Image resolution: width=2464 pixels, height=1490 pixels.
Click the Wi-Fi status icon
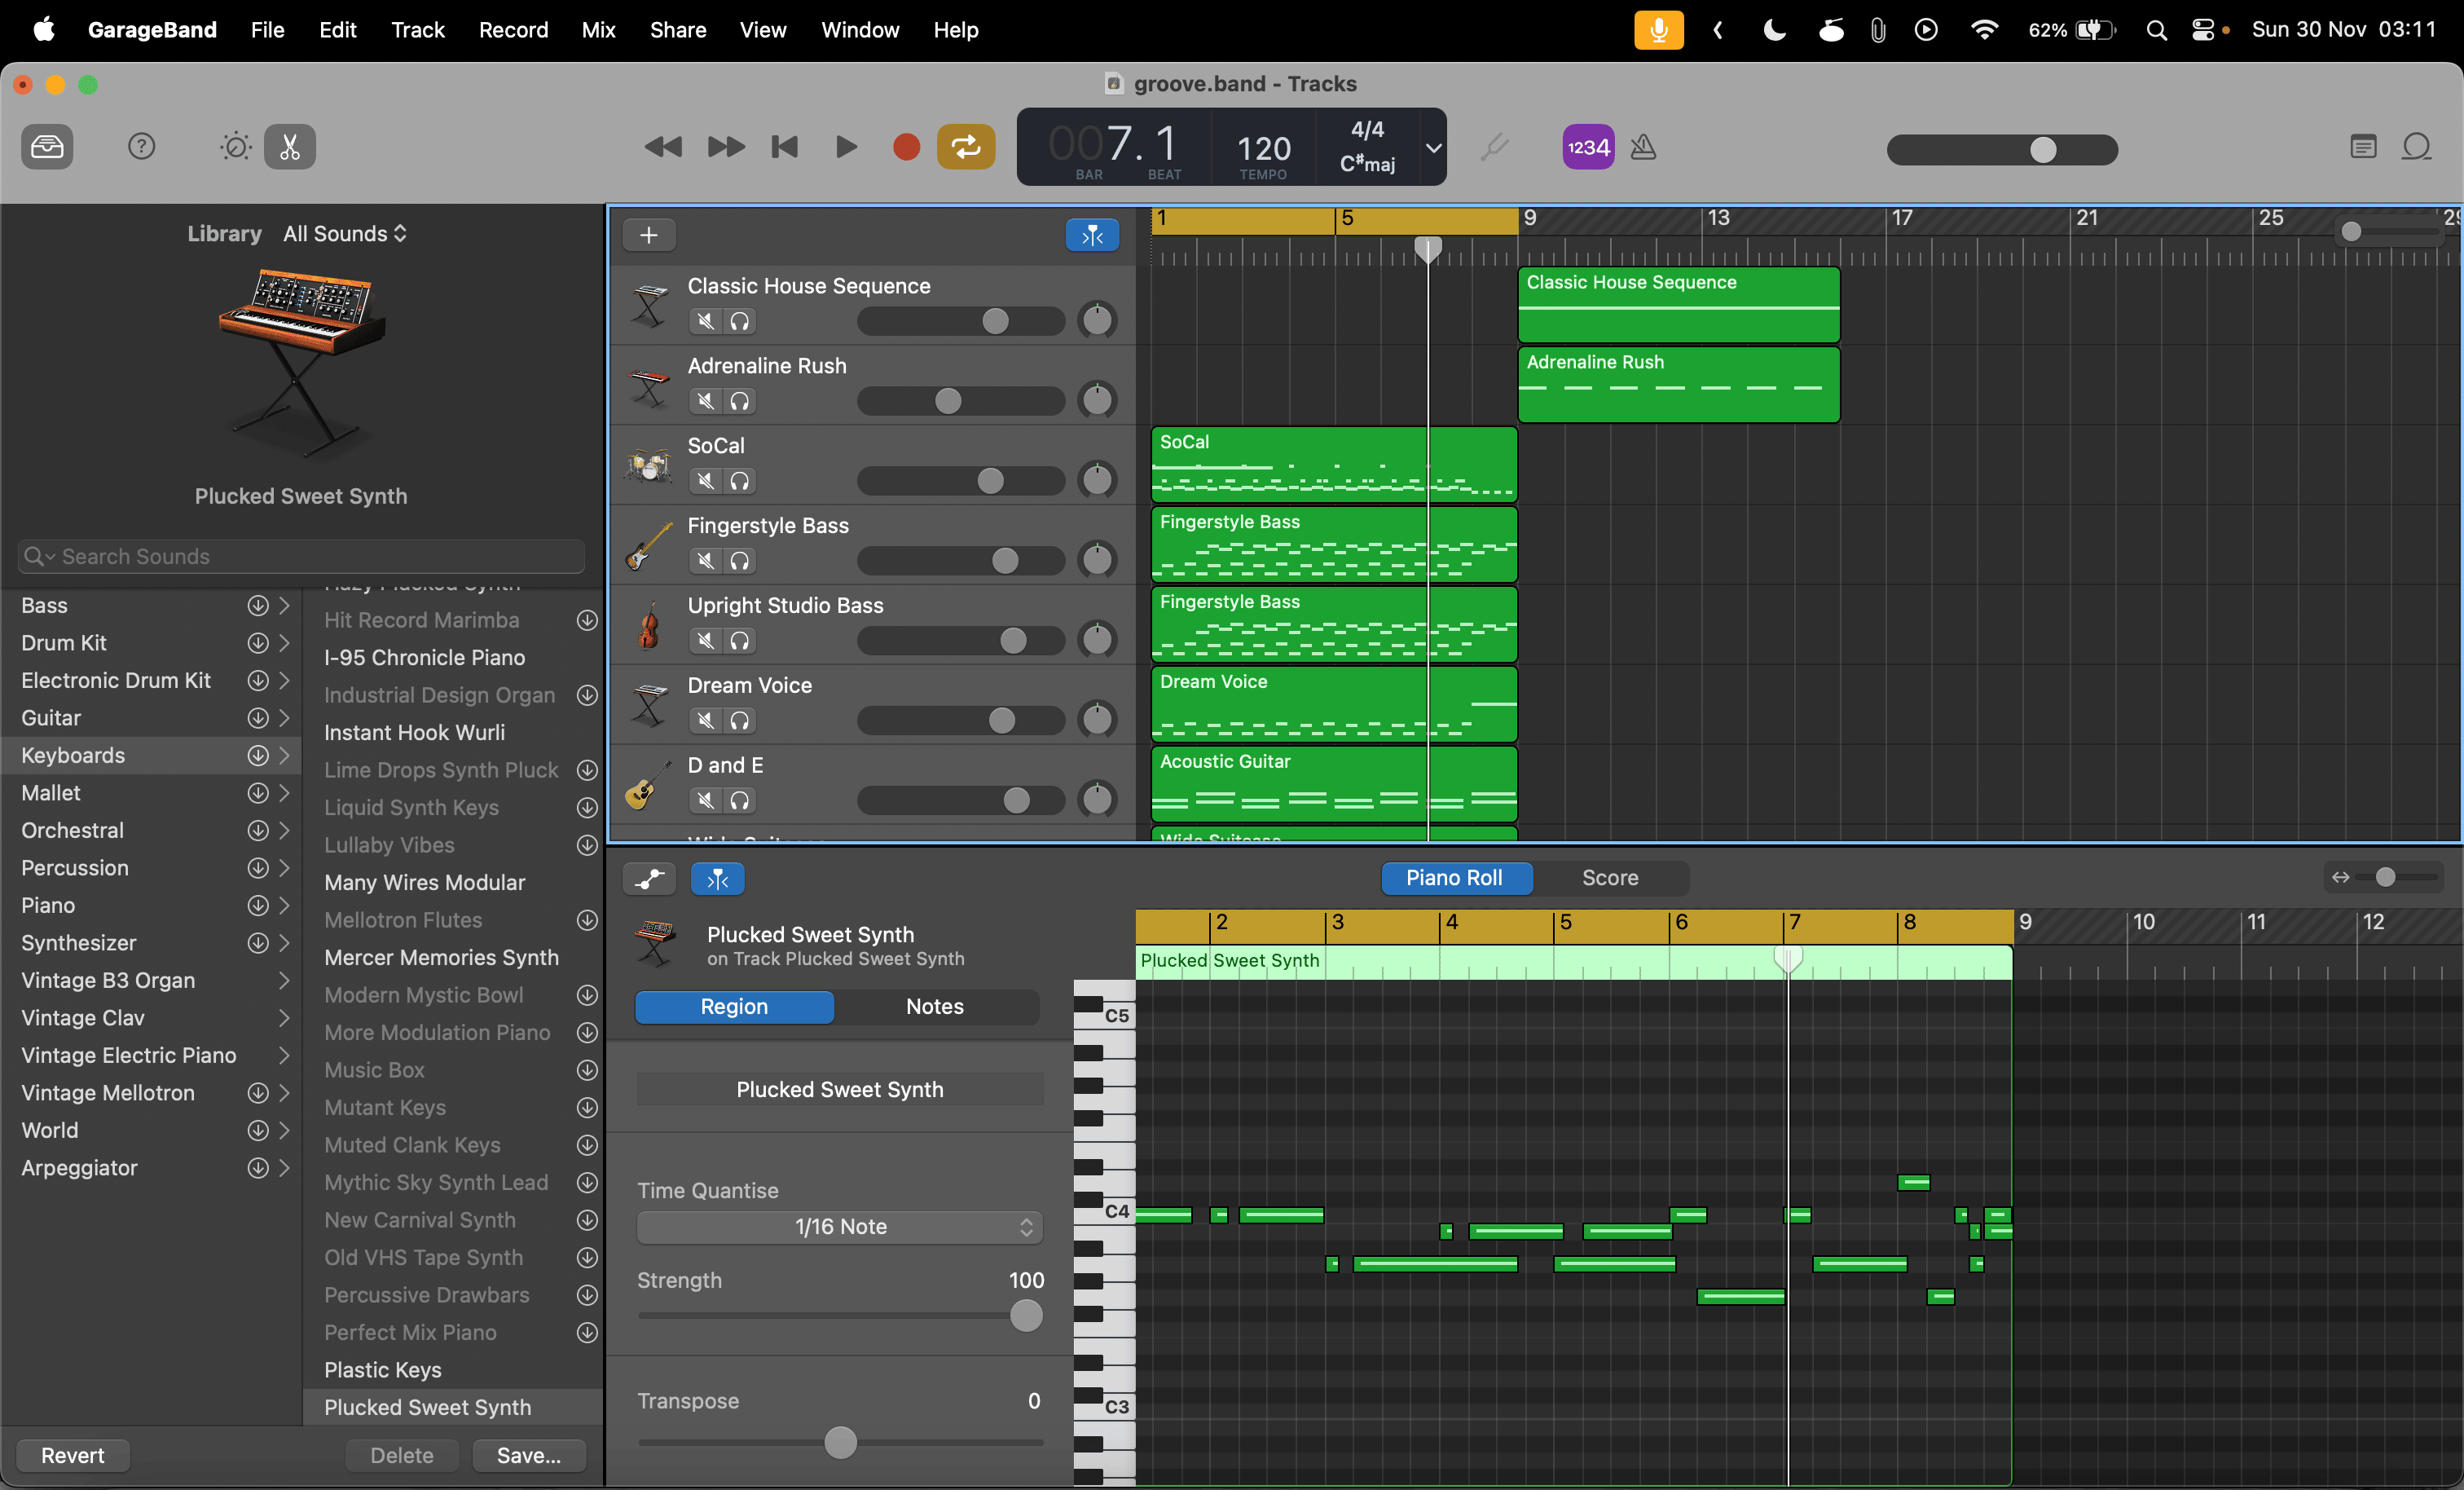[1984, 30]
